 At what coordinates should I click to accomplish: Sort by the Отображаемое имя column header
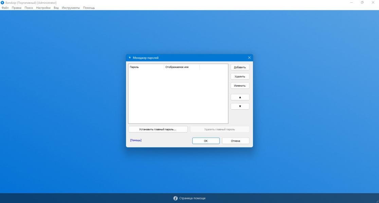tap(182, 67)
